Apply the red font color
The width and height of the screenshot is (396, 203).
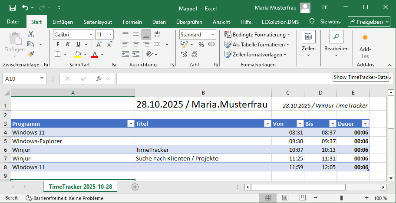95,54
